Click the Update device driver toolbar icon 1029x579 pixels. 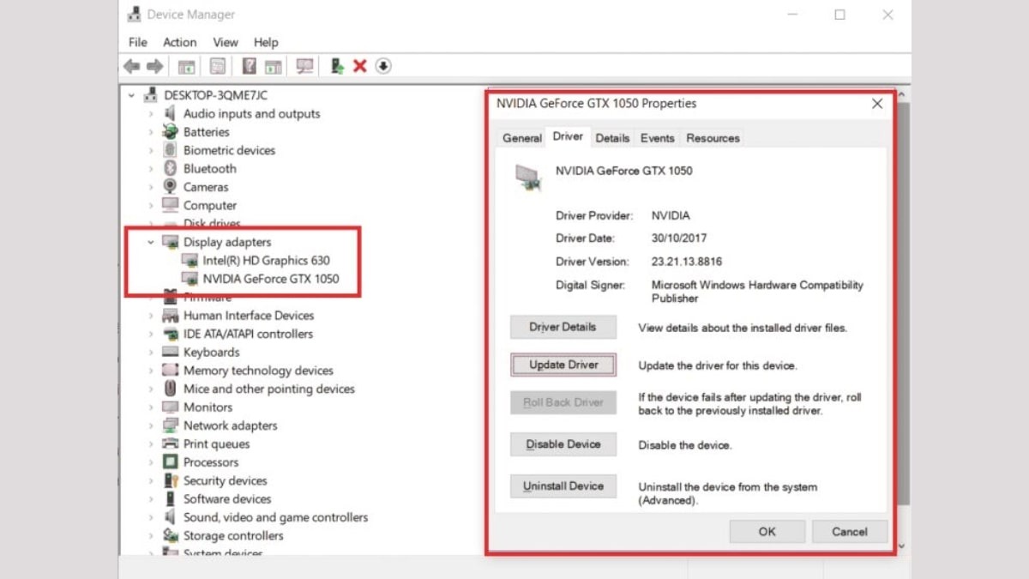338,66
